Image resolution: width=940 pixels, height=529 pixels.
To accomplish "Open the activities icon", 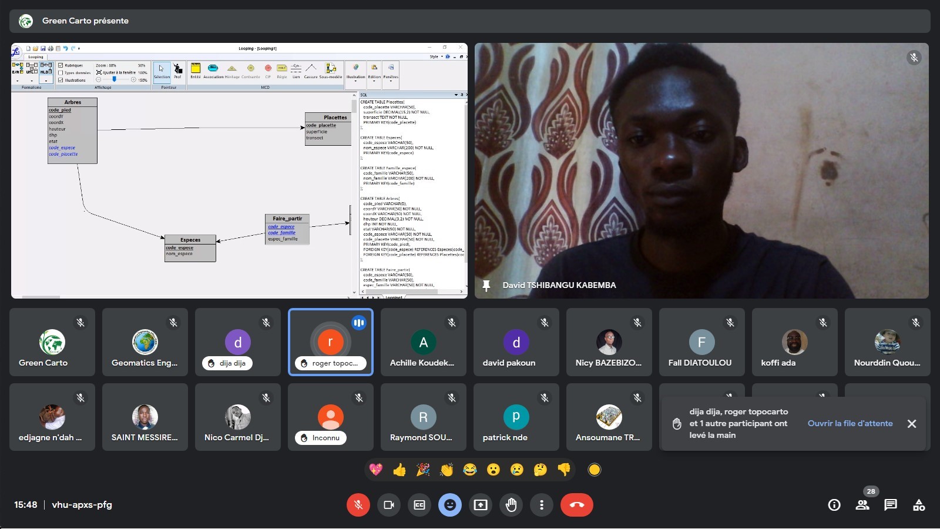I will tap(919, 505).
